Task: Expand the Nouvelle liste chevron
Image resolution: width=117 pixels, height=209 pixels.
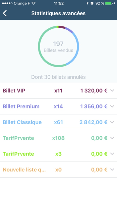Action: tap(112, 170)
